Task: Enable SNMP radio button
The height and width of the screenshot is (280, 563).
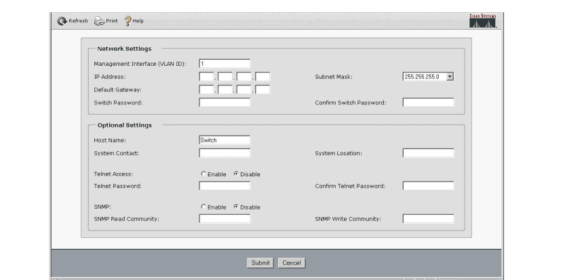Action: [x=203, y=207]
